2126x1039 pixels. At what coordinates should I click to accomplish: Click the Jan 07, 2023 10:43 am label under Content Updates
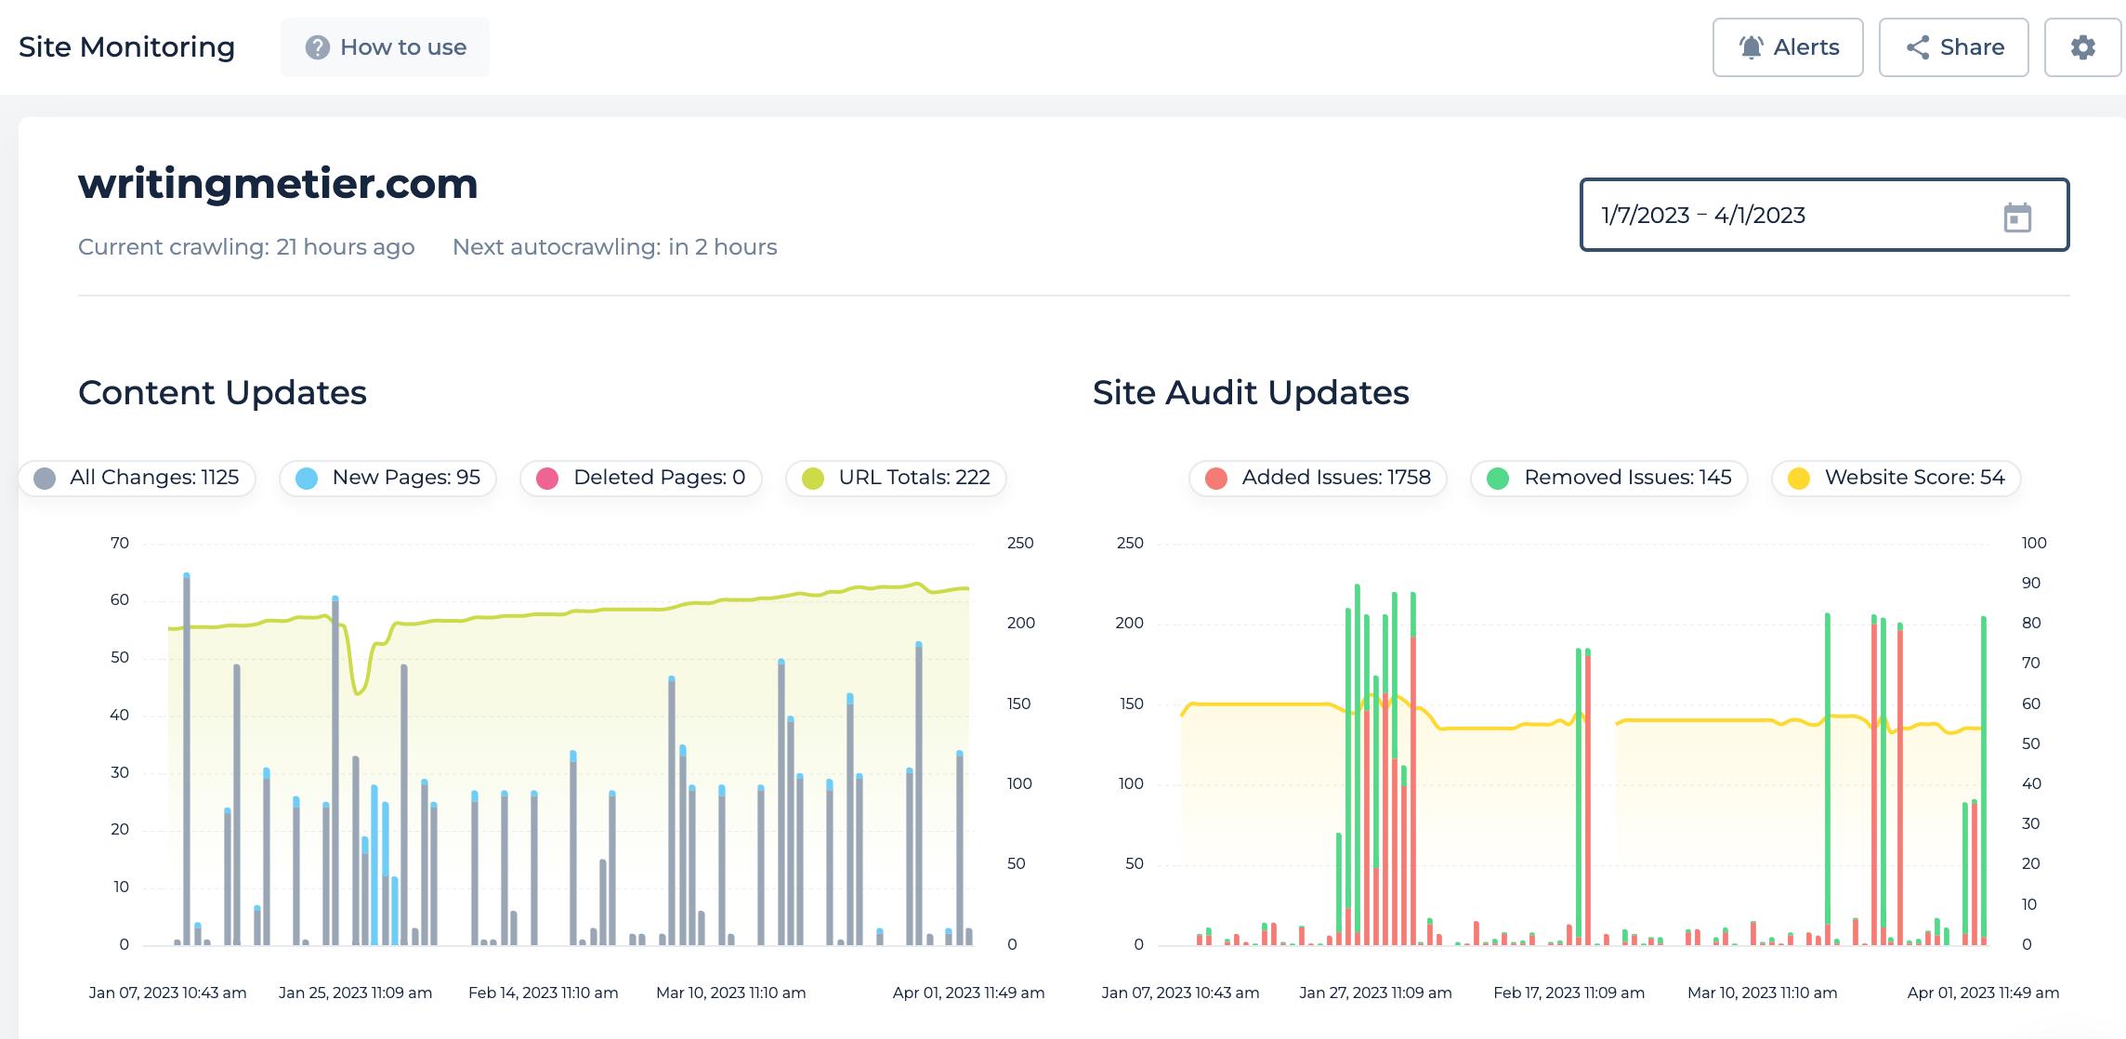[167, 993]
